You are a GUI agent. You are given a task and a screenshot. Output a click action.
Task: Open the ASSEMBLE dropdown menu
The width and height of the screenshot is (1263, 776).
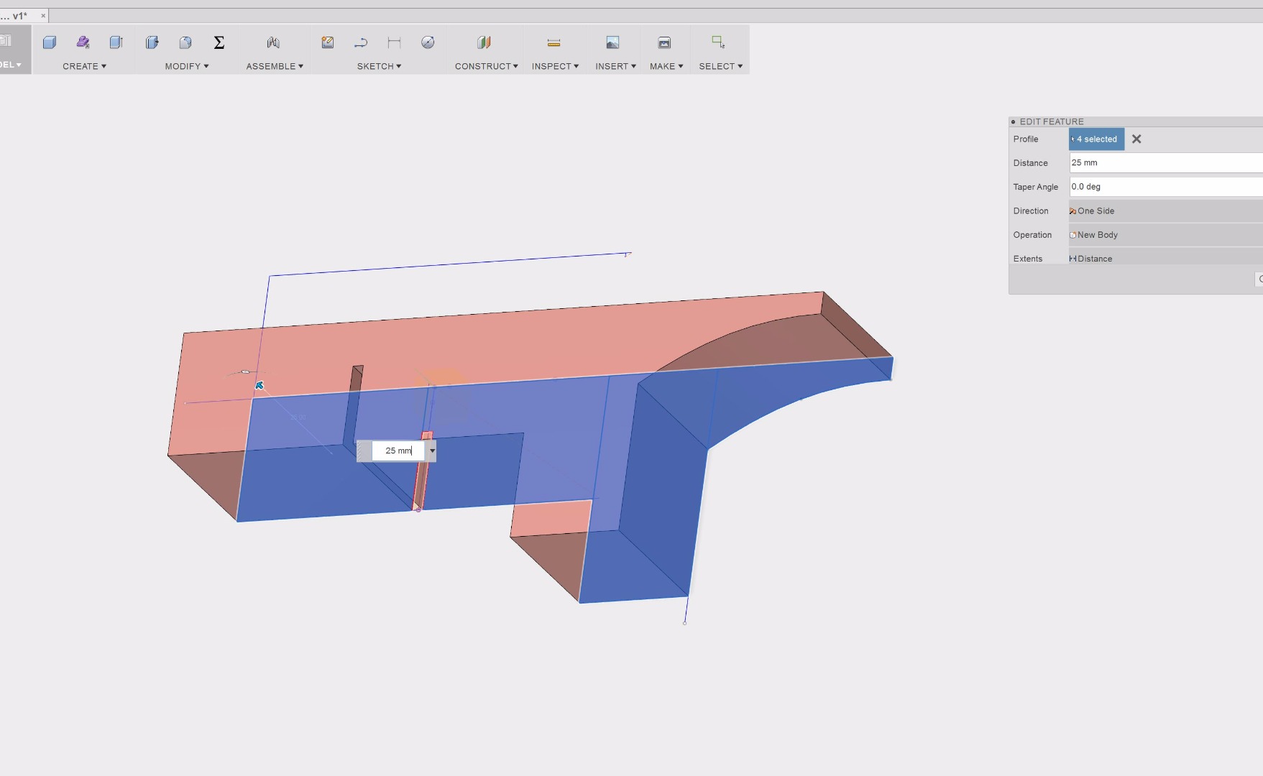point(275,66)
